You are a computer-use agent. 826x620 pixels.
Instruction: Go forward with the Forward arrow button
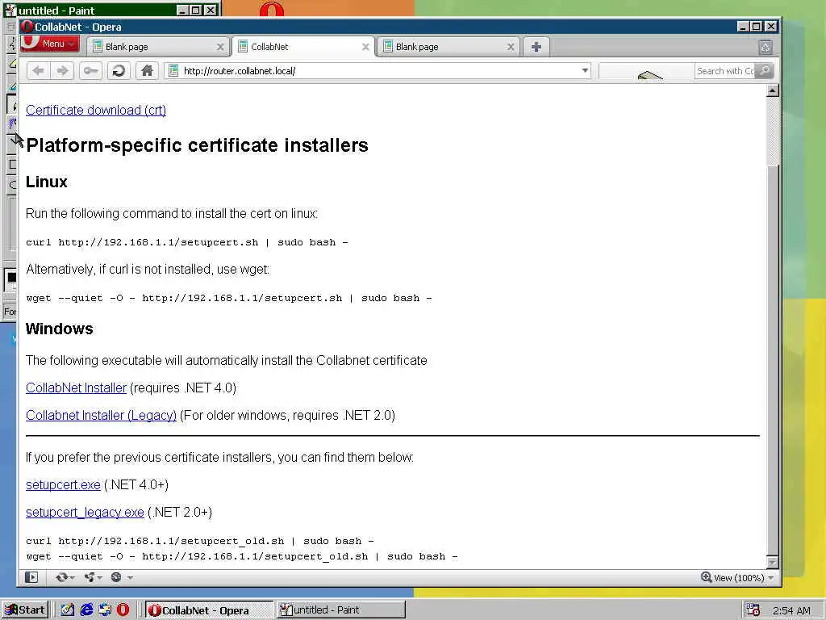[x=62, y=71]
